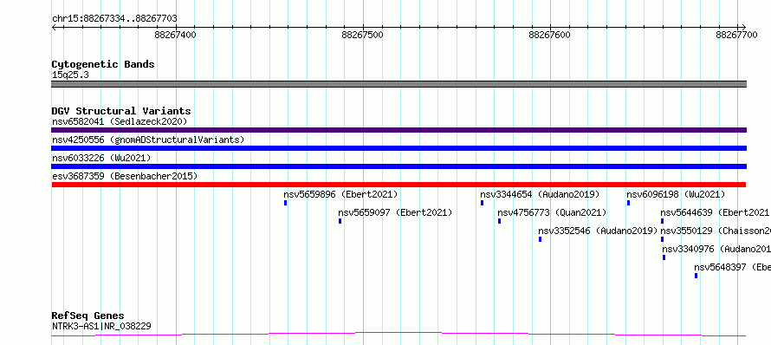Click the left arrowhead of the ruler
The image size is (771, 345).
54,27
